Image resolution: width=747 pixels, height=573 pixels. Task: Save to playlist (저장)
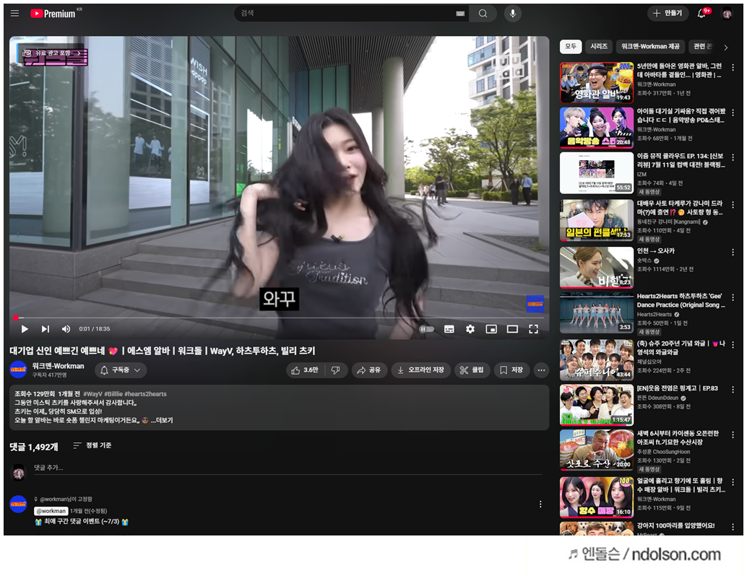[x=511, y=369]
